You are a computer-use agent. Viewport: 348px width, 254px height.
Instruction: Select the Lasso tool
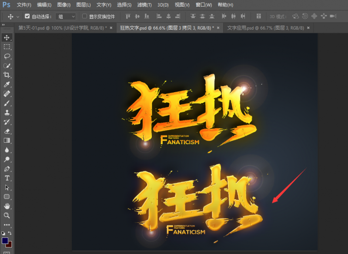tap(7, 56)
